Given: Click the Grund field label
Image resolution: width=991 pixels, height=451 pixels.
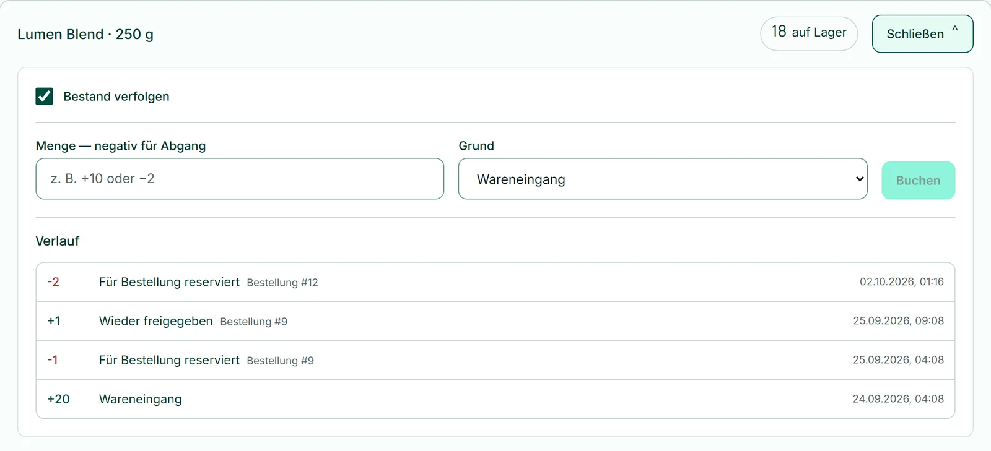Looking at the screenshot, I should point(476,146).
